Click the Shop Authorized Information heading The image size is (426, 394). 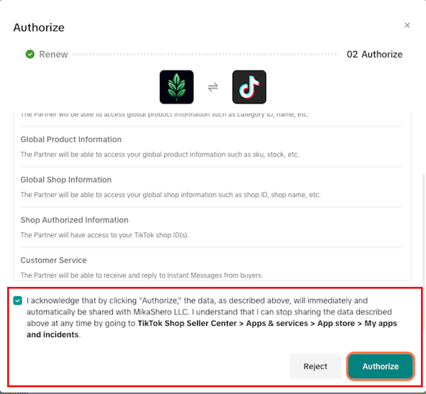click(74, 220)
